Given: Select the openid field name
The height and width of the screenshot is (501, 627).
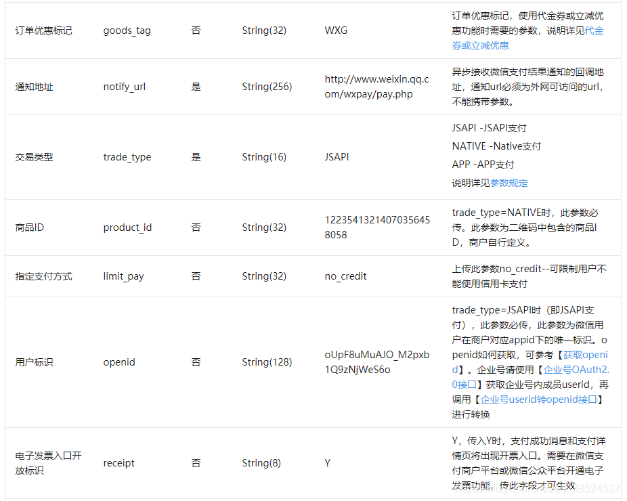Looking at the screenshot, I should (119, 362).
